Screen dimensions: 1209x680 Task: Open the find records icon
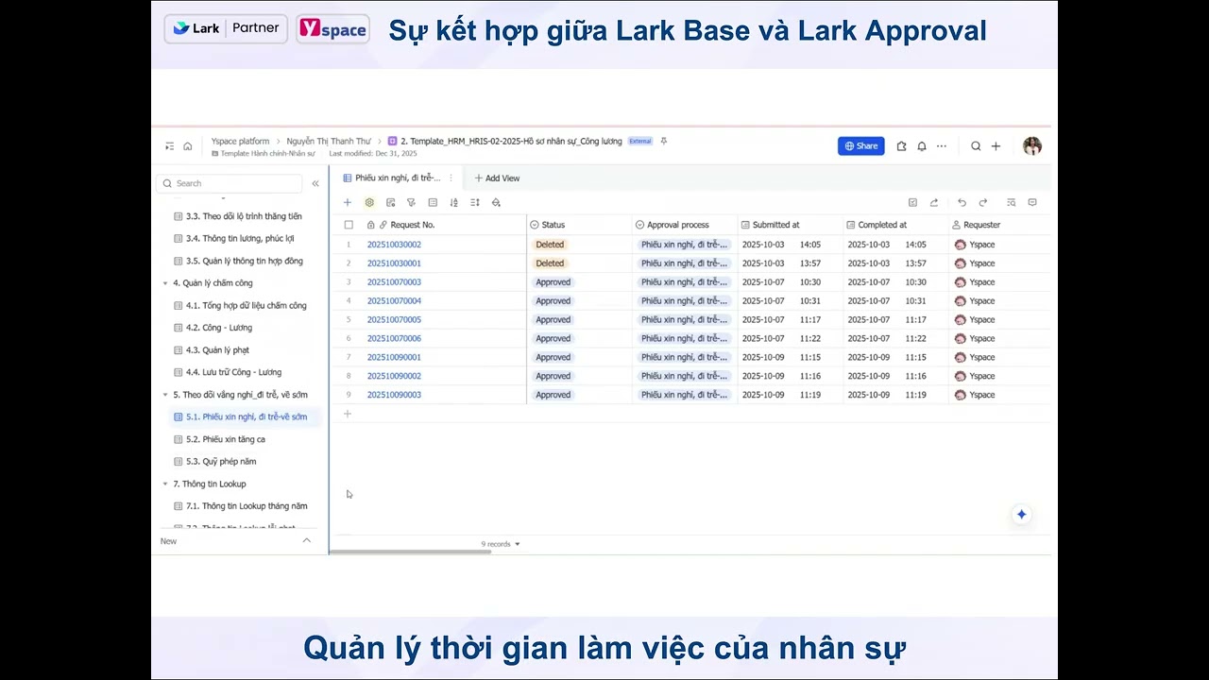coord(1011,202)
